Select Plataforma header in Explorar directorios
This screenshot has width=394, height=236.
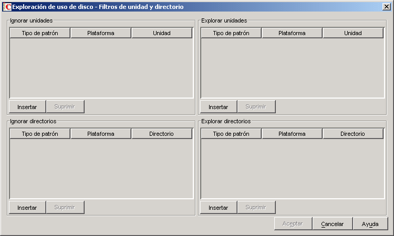pyautogui.click(x=292, y=134)
